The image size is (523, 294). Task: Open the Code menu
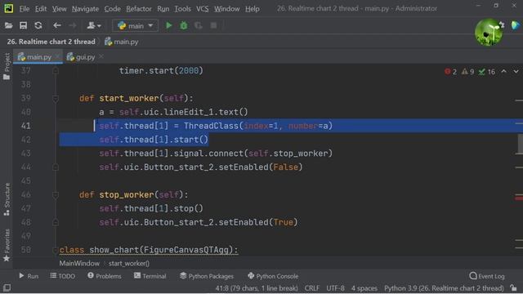pyautogui.click(x=113, y=9)
